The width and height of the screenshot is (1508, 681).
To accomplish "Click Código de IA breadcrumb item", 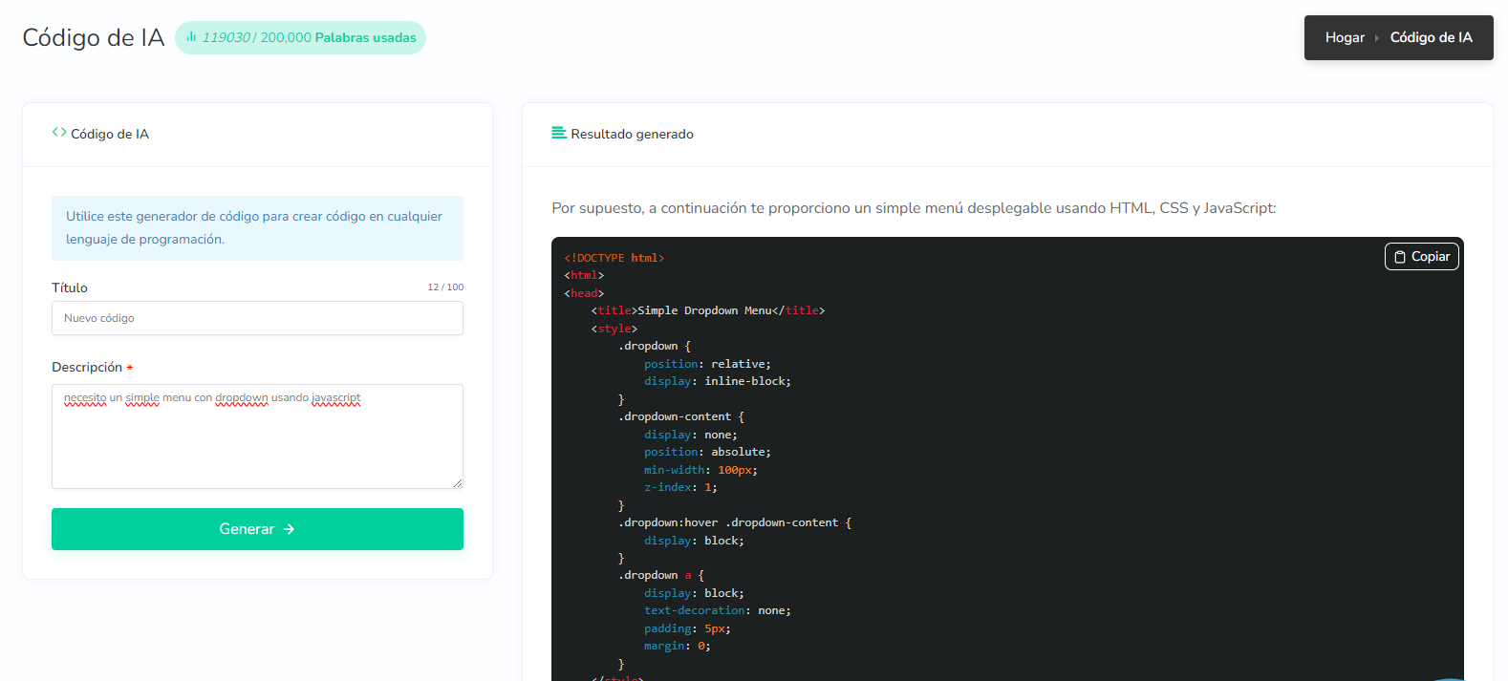I will click(x=1431, y=37).
